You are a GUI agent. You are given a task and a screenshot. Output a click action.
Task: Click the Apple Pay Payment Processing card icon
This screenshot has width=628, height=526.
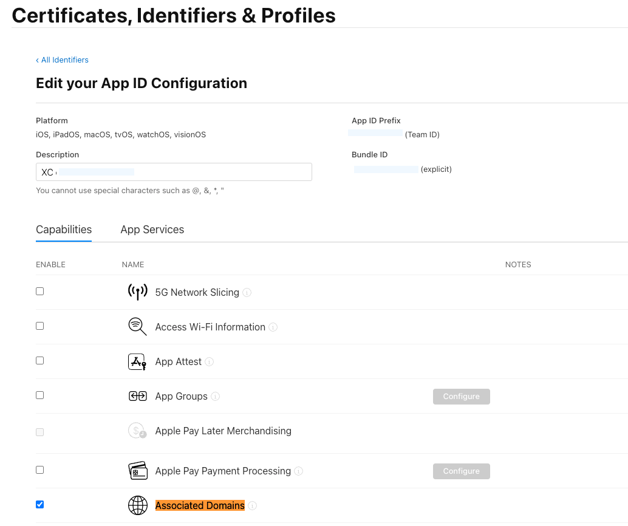(137, 471)
